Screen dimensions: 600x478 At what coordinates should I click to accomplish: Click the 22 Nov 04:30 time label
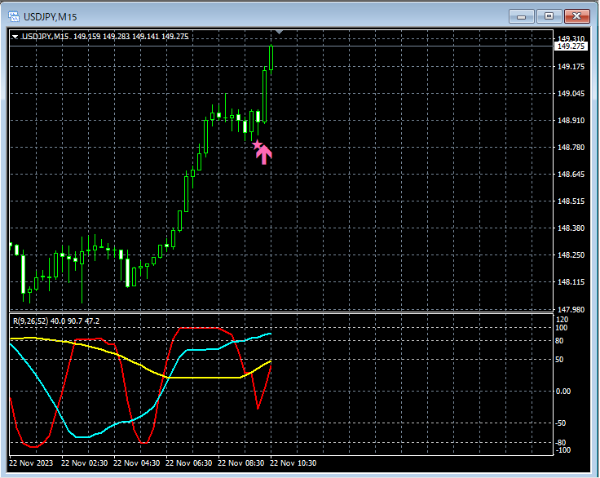137,463
